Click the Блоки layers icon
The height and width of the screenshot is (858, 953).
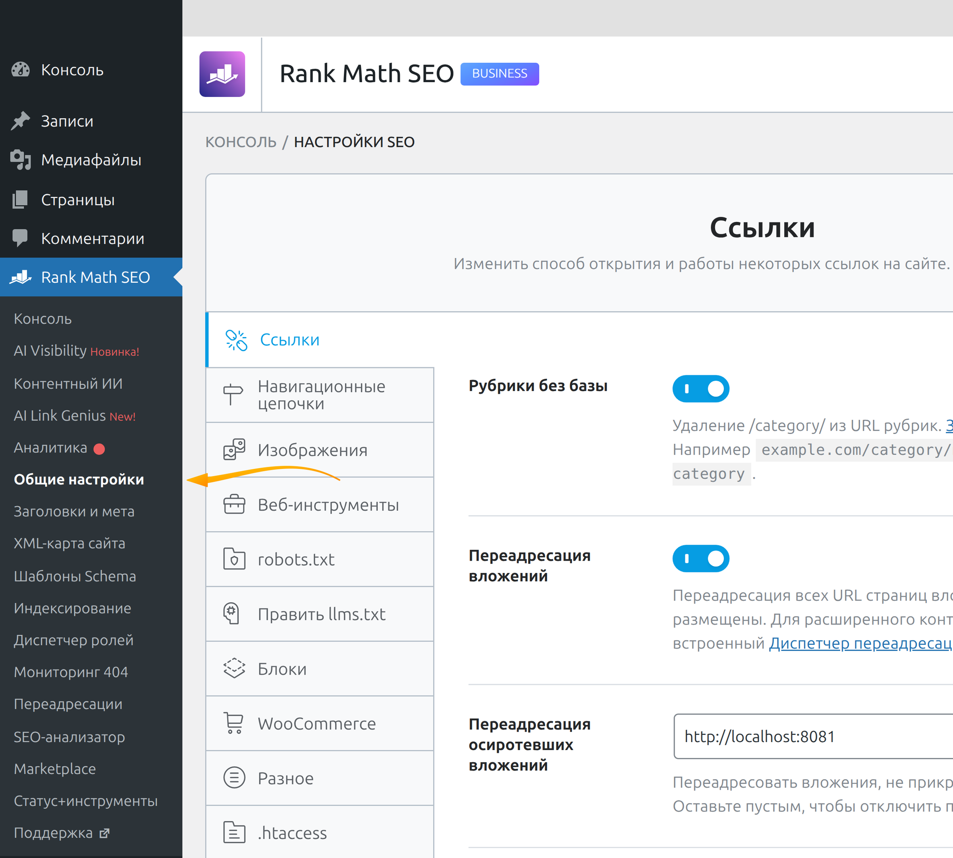pos(234,669)
